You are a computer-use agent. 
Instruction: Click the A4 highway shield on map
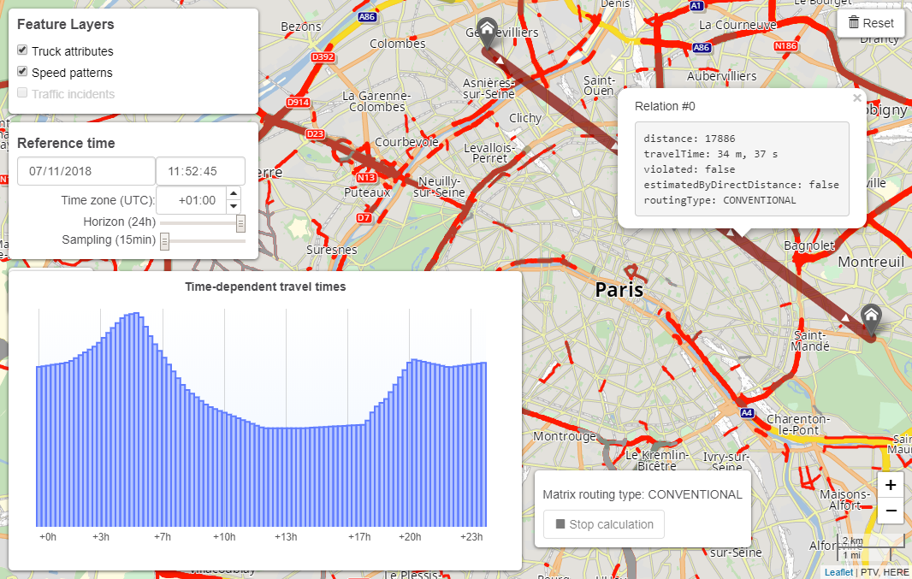(x=746, y=413)
